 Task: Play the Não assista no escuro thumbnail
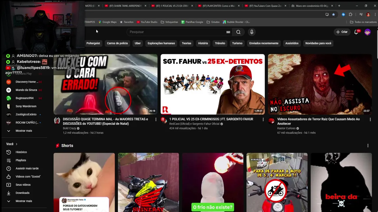(x=320, y=84)
